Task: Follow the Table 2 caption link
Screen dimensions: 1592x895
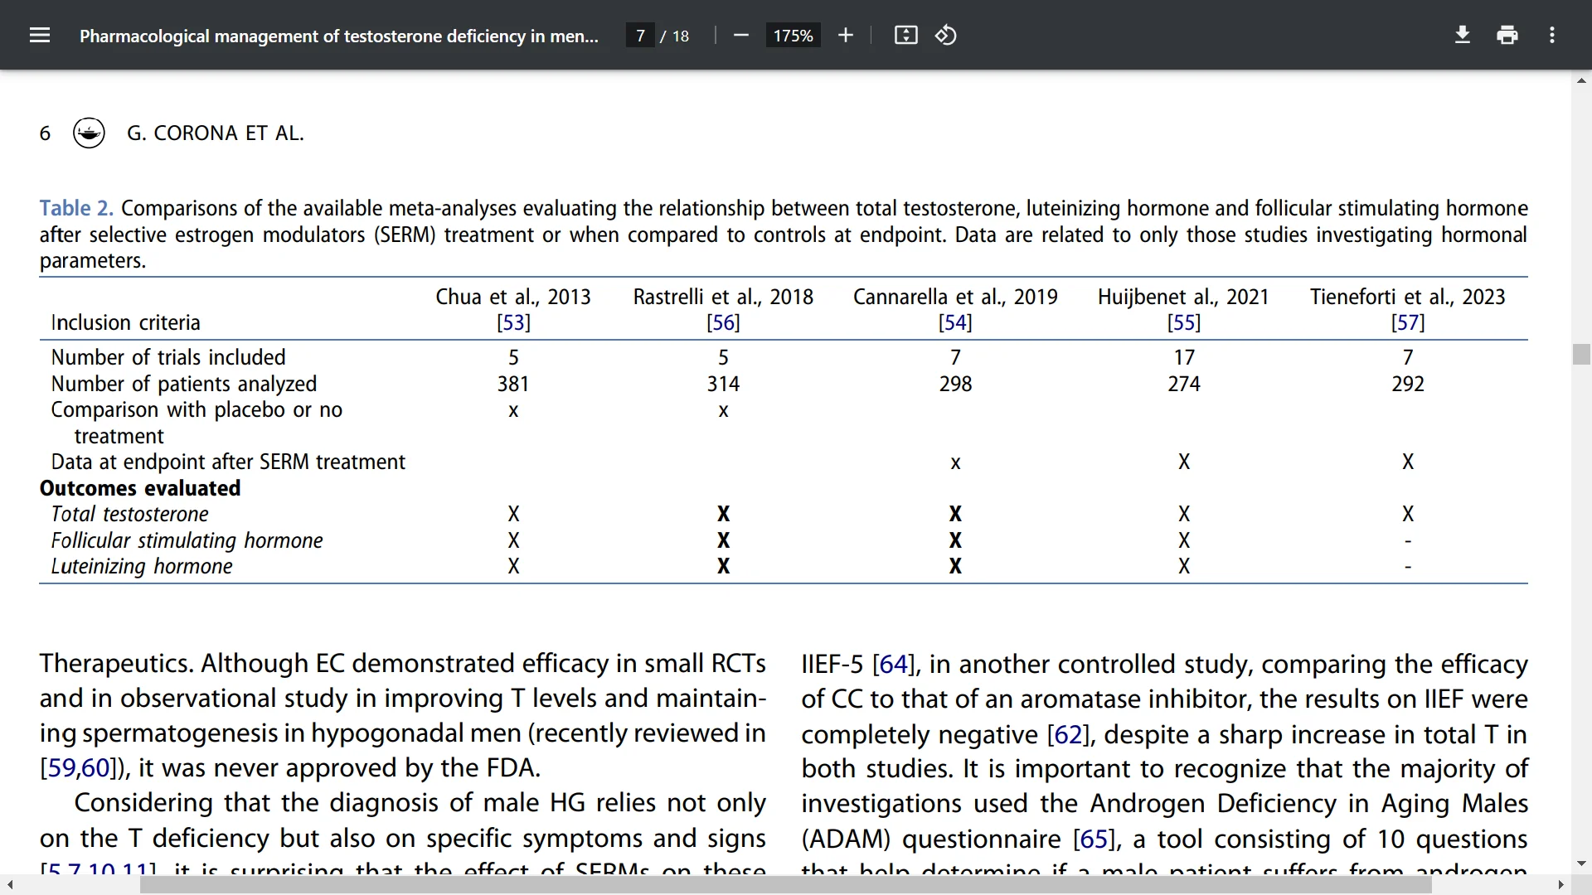Action: pos(76,208)
